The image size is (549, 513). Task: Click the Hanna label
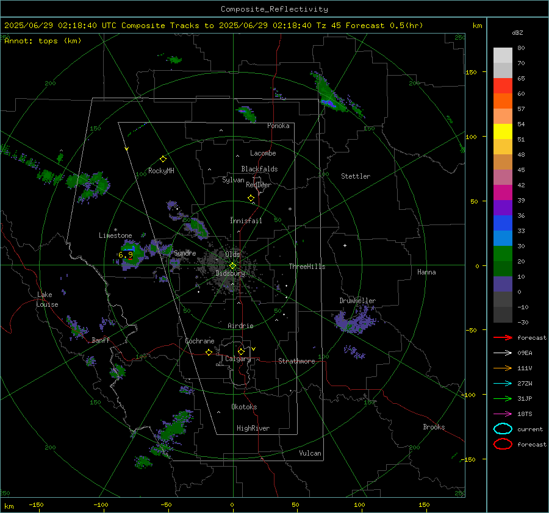point(426,272)
